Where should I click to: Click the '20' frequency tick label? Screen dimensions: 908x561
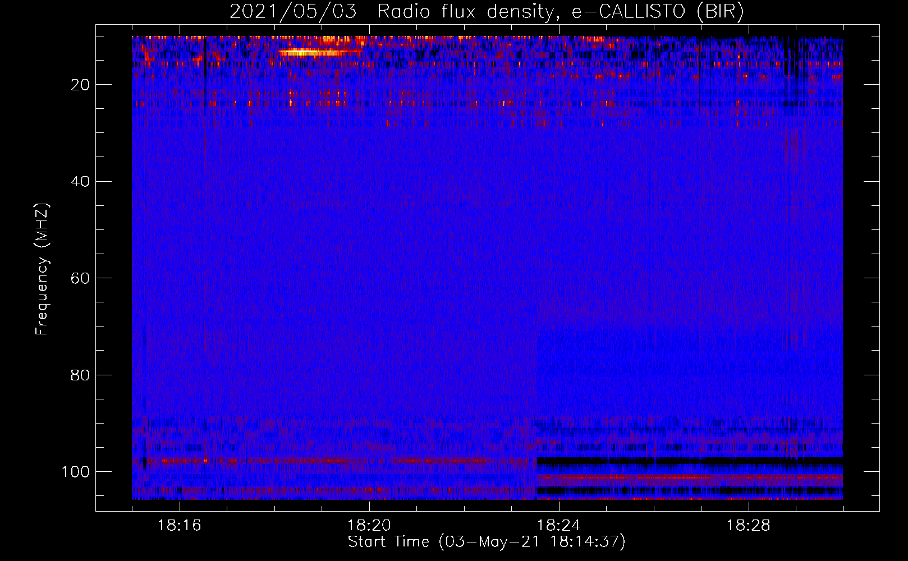point(80,85)
